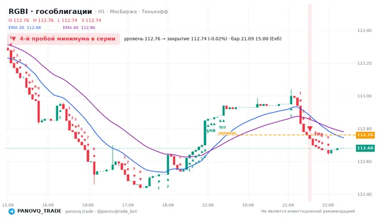Click the '4-й пробой минимума в серии' banner
388x218 pixels.
point(63,39)
